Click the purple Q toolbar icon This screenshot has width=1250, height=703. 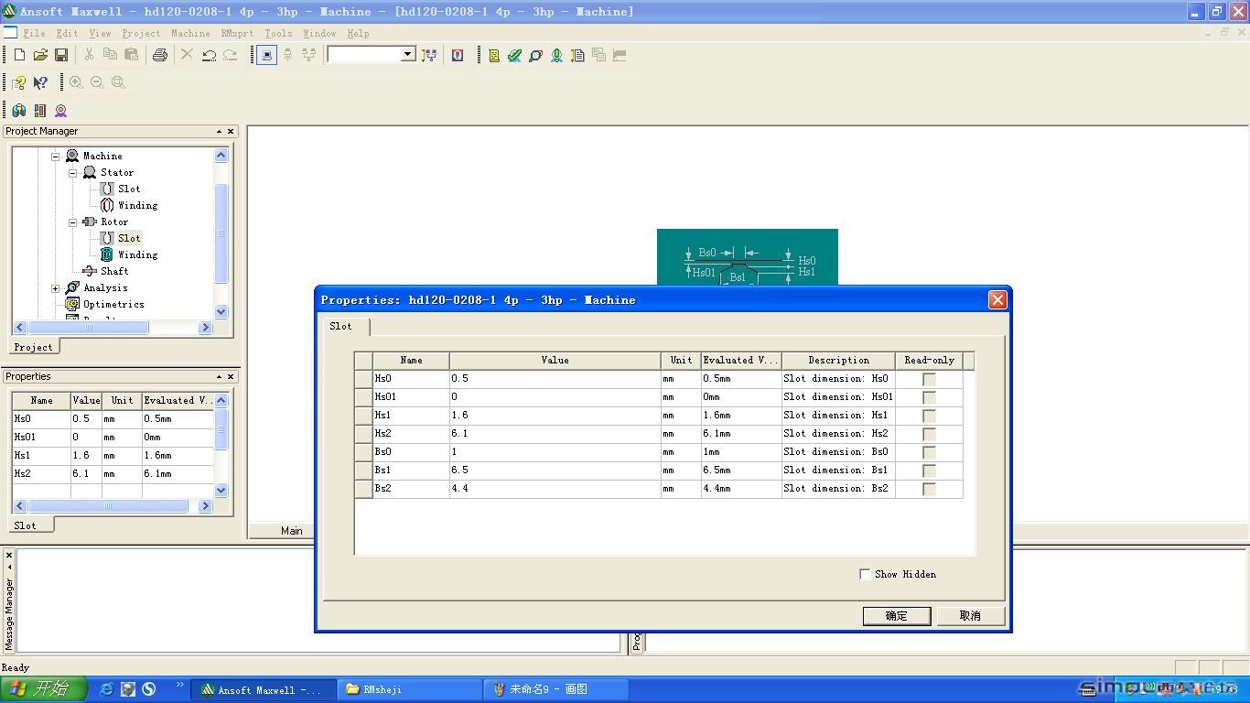click(458, 55)
